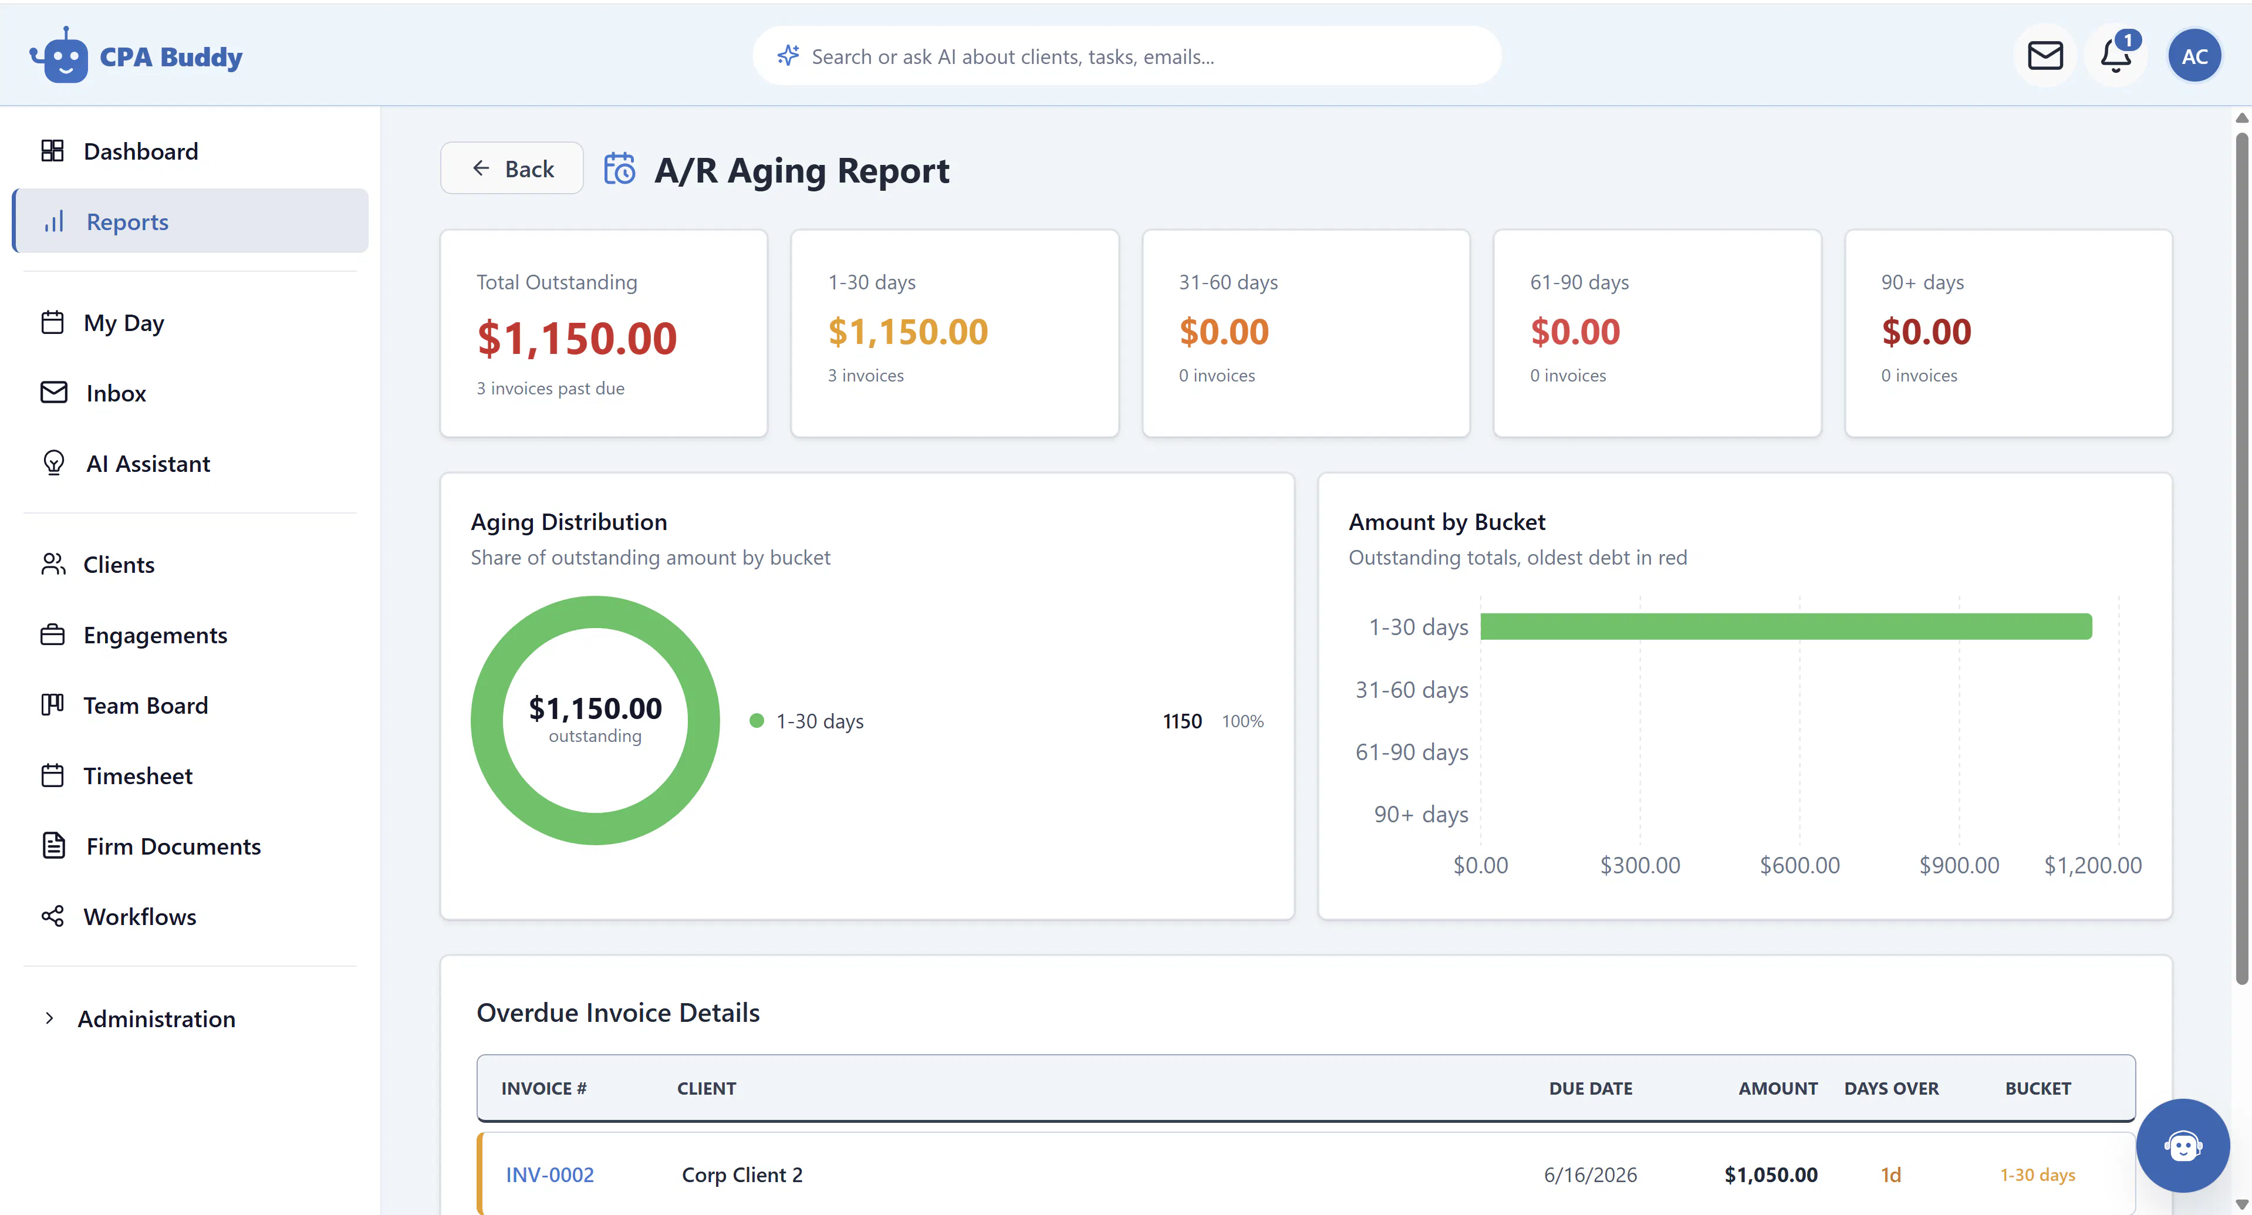This screenshot has width=2252, height=1215.
Task: Open the notifications bell icon
Action: coord(2115,56)
